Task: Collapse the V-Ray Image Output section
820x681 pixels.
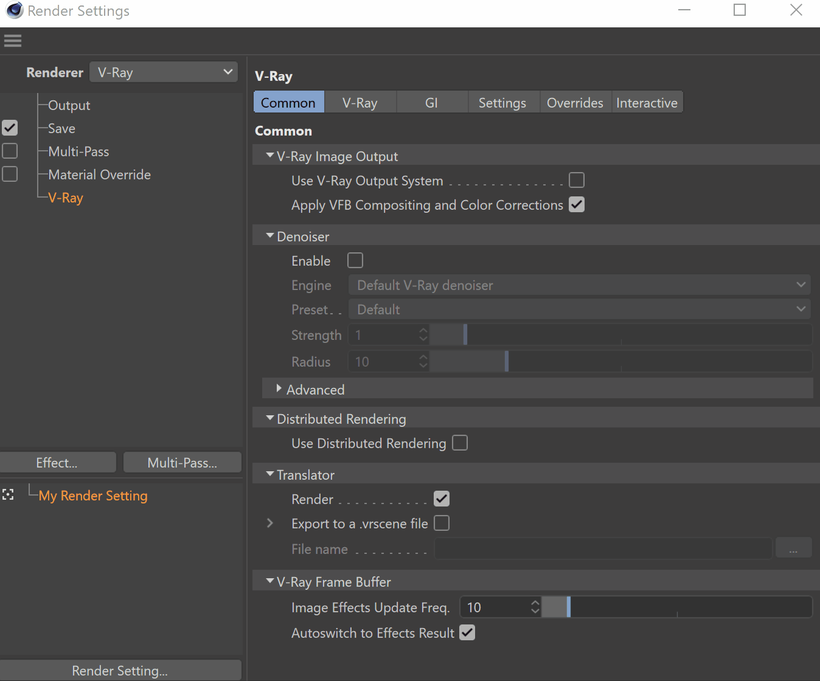Action: [270, 156]
